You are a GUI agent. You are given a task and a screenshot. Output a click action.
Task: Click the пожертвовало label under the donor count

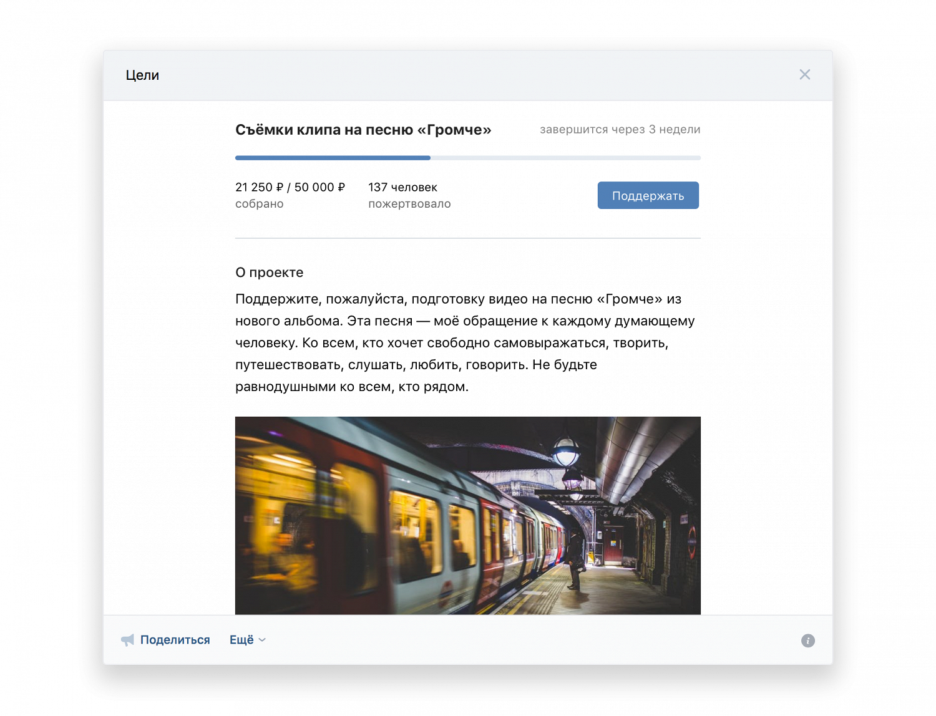tap(409, 204)
